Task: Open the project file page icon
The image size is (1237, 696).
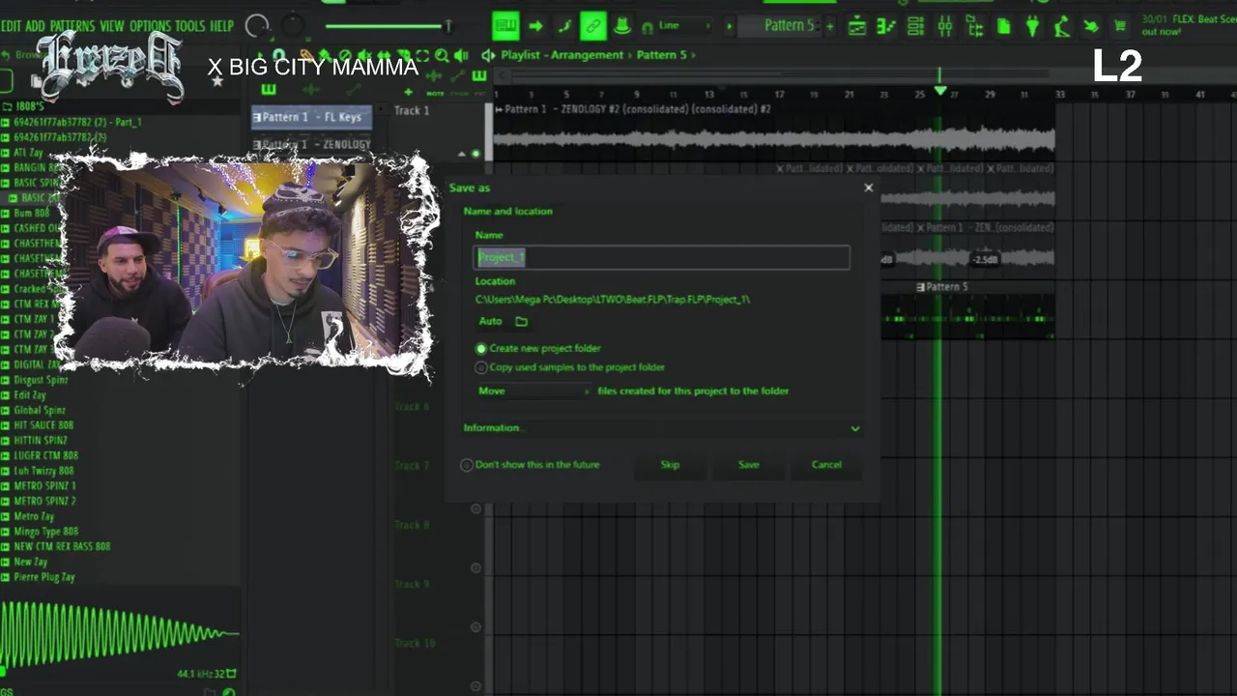Action: point(1003,27)
